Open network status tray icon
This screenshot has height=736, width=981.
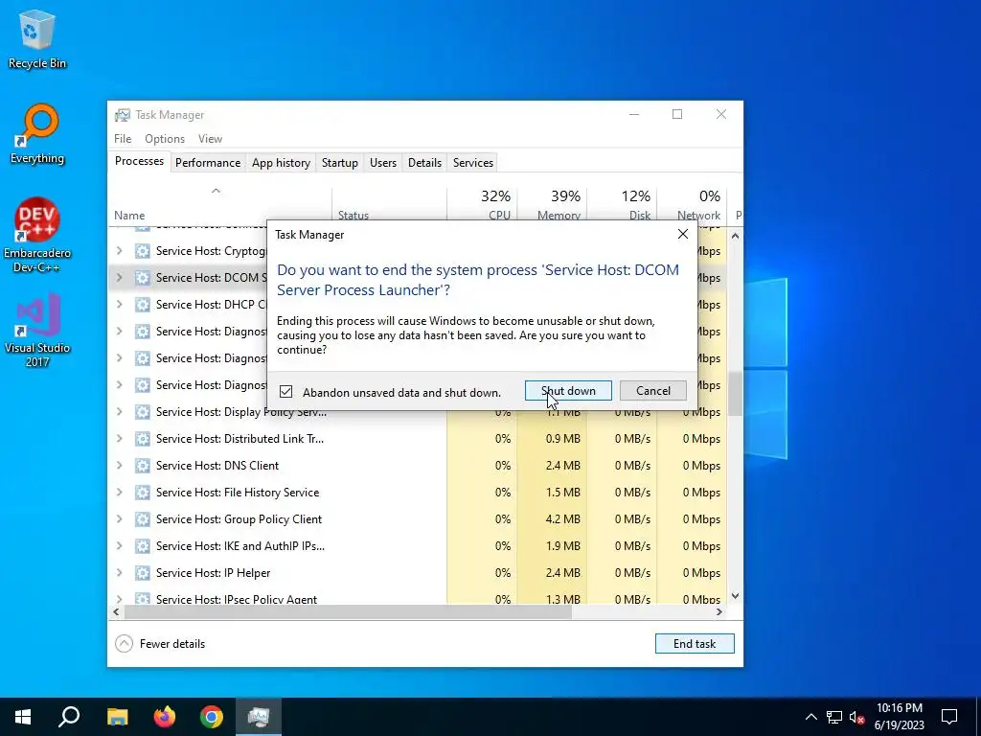pos(834,717)
